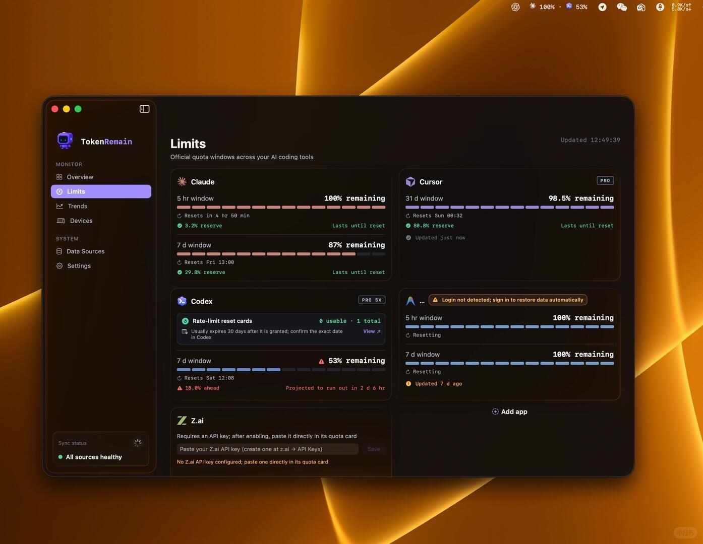Open Devices in the sidebar
This screenshot has height=544, width=703.
click(x=101, y=221)
